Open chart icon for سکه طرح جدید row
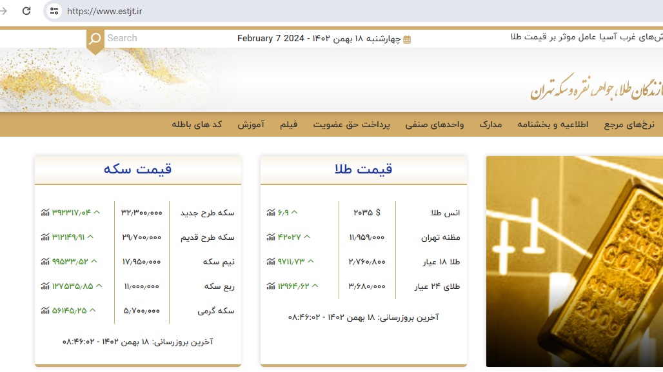 [x=45, y=213]
